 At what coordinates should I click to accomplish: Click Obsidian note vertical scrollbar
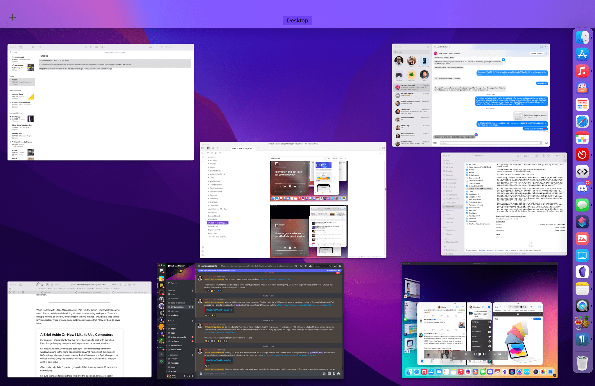point(386,189)
